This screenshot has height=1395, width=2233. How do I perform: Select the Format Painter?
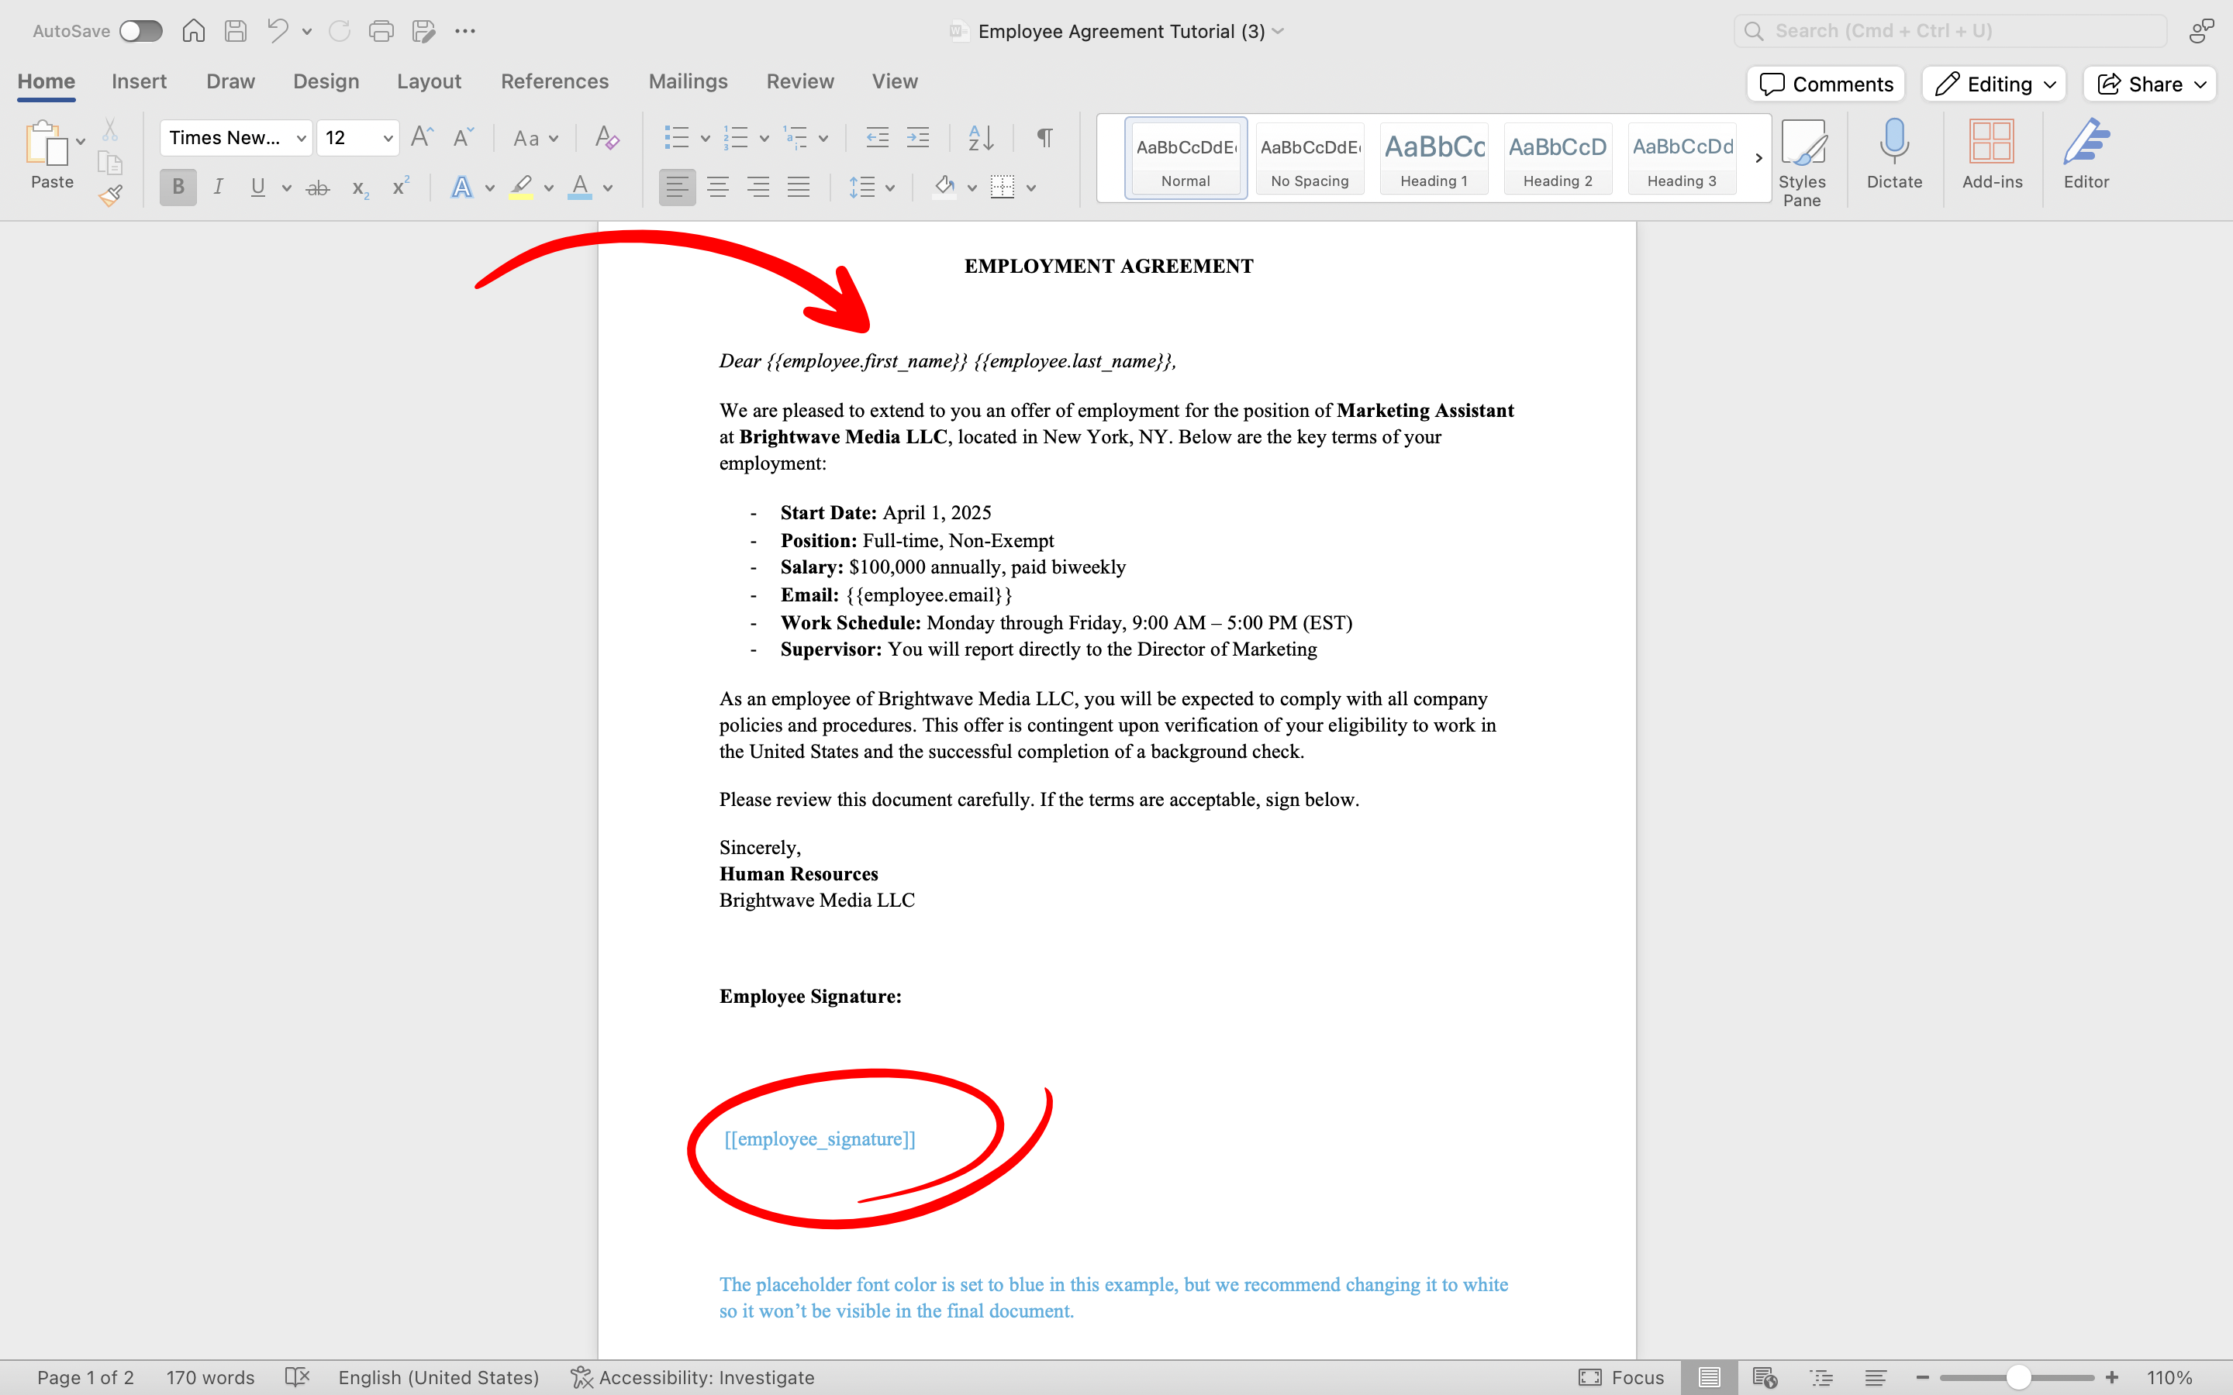[x=110, y=195]
